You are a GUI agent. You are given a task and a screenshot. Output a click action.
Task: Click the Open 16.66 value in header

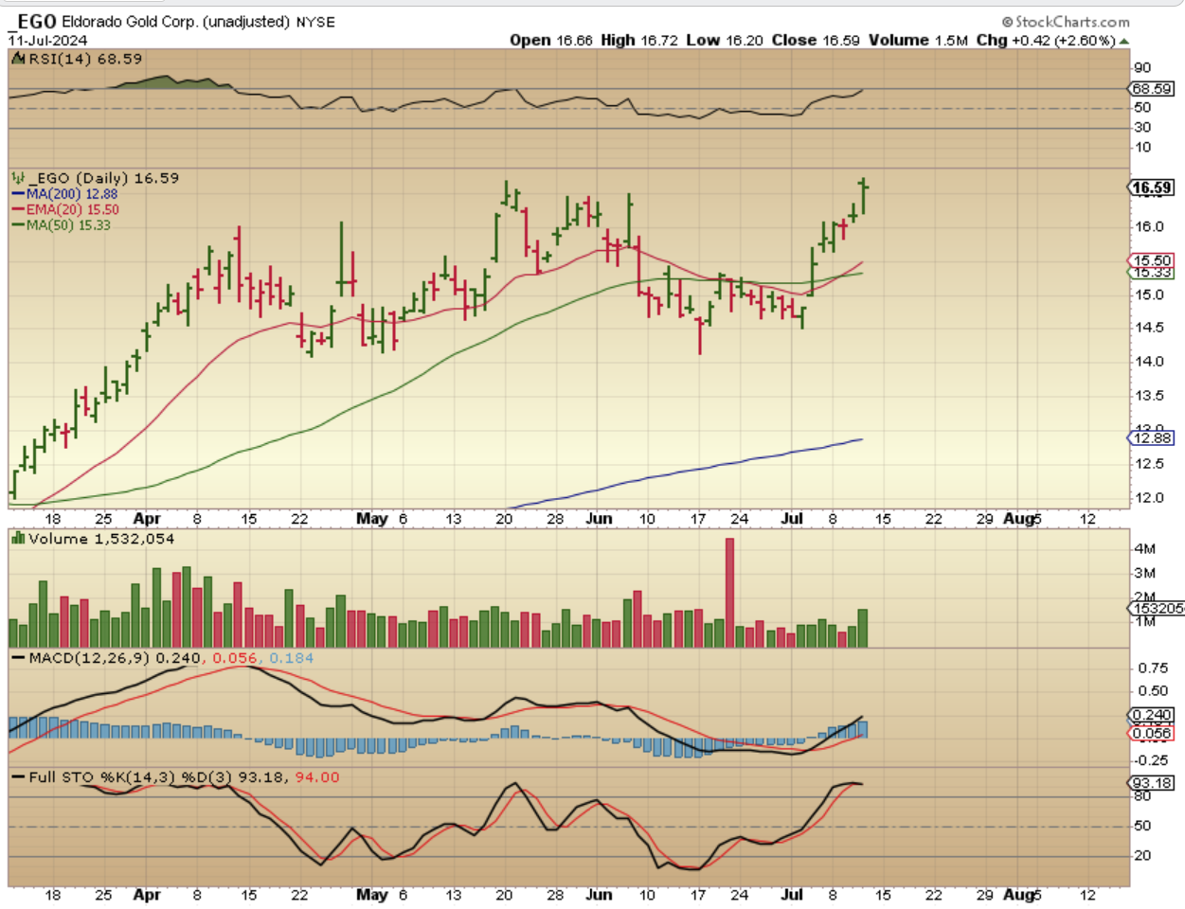point(551,40)
